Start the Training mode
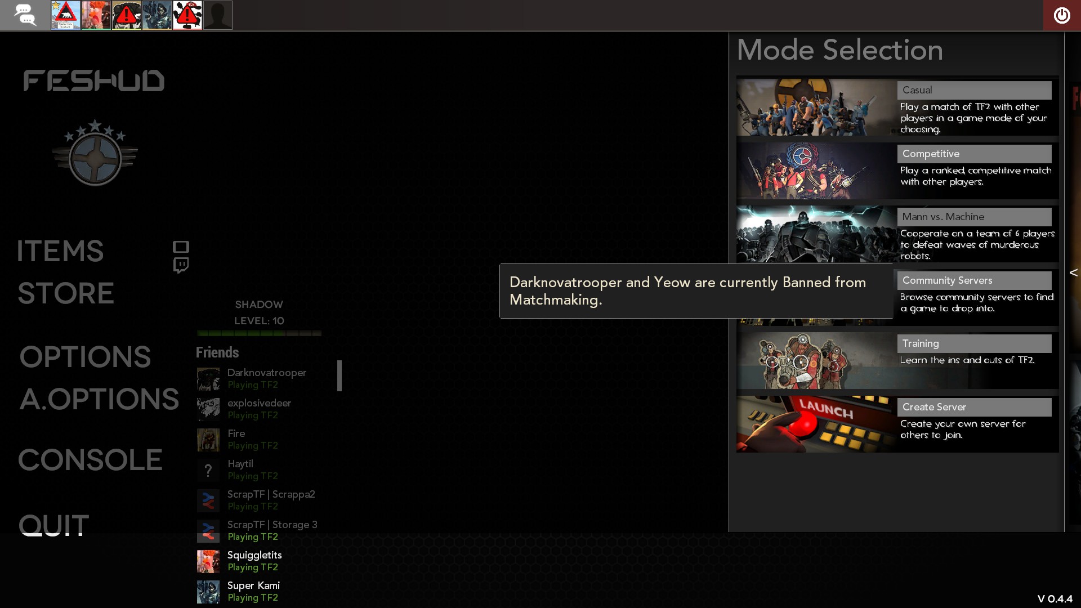 tap(974, 343)
